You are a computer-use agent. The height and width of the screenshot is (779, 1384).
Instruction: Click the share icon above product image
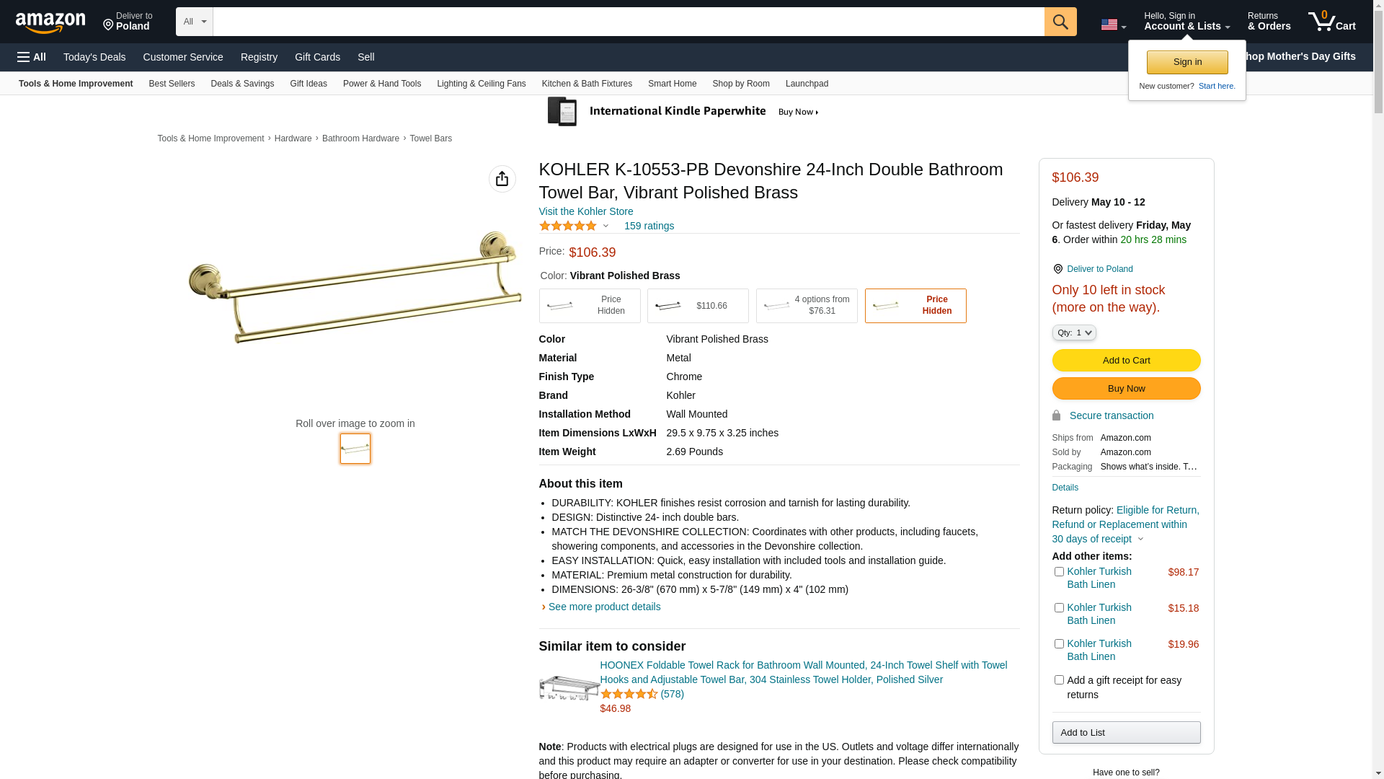[502, 179]
